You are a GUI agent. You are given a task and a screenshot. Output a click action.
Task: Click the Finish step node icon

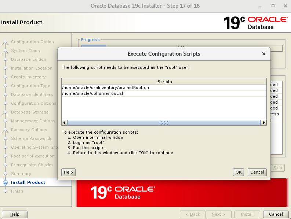(x=6, y=191)
